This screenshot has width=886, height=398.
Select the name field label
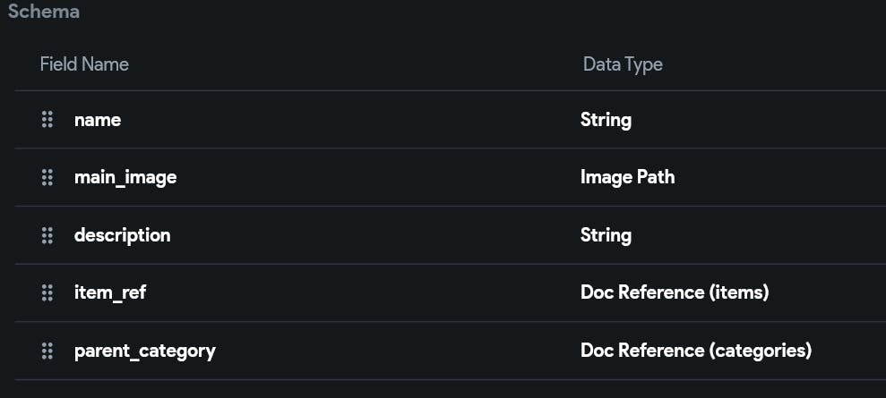[98, 120]
